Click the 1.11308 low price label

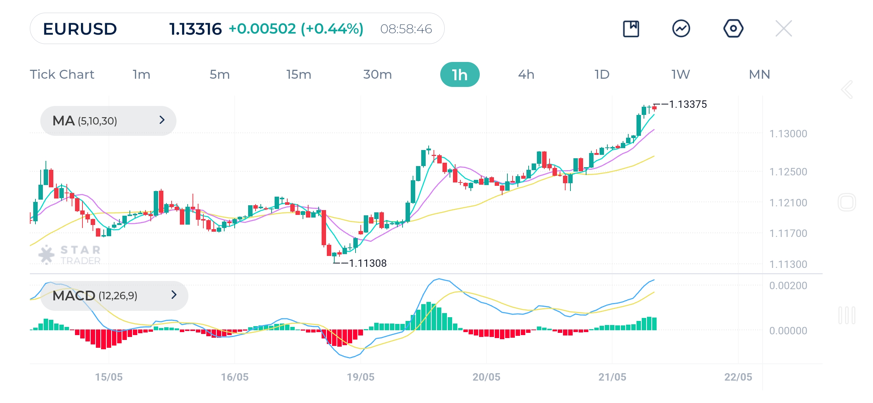367,263
